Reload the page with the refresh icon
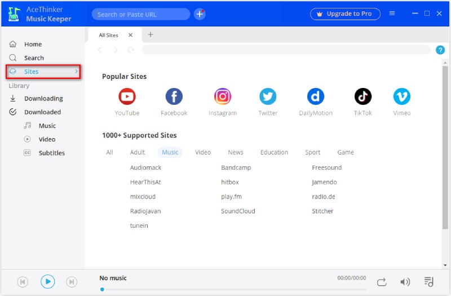Image resolution: width=451 pixels, height=296 pixels. coord(131,50)
